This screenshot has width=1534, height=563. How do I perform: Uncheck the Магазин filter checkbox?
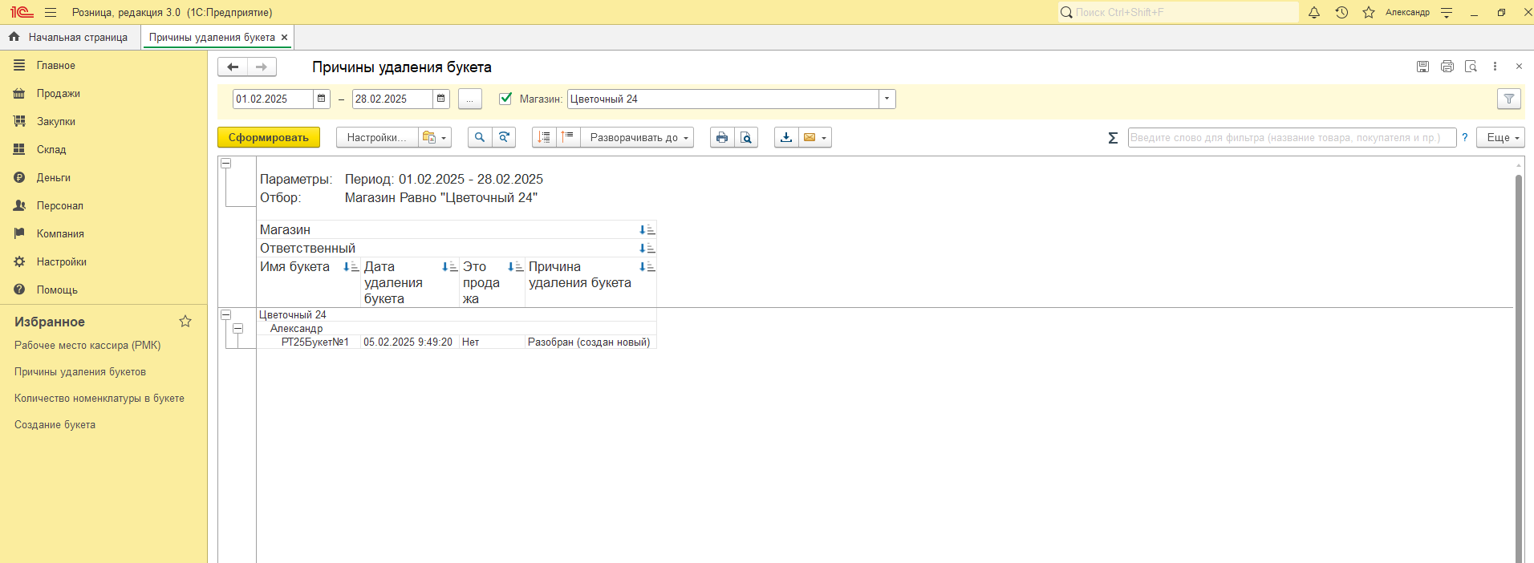pos(505,99)
